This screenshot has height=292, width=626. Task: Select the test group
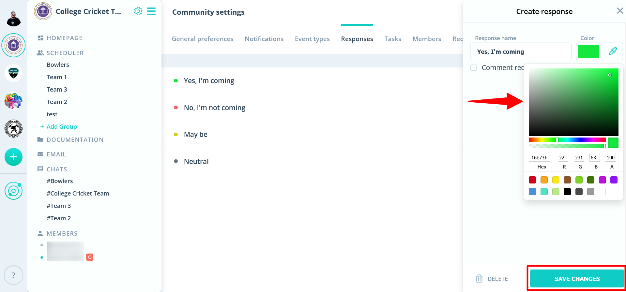click(52, 114)
